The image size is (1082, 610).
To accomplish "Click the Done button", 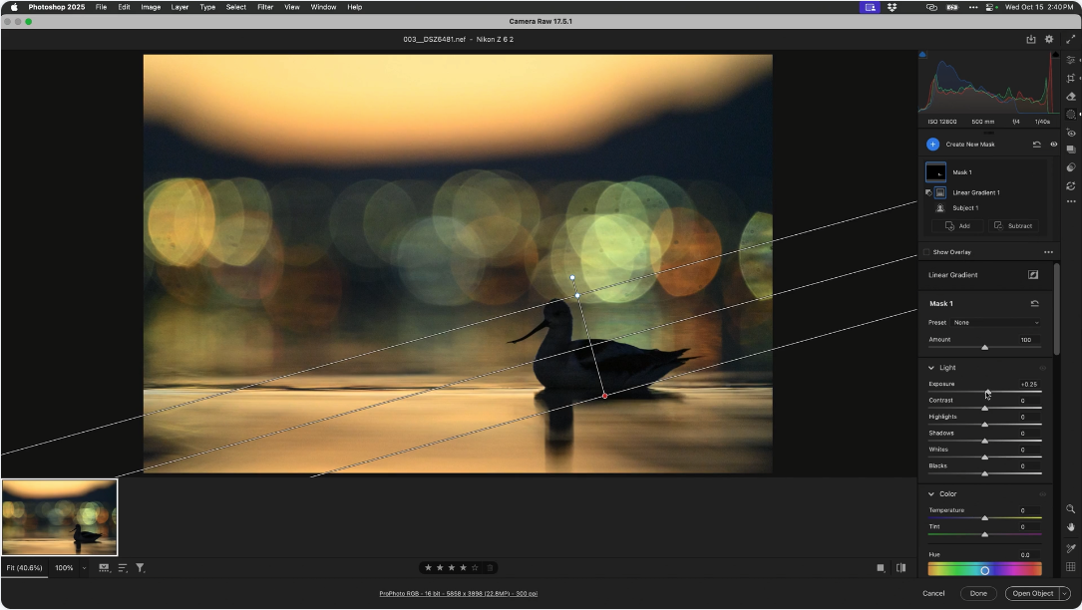I will point(978,593).
